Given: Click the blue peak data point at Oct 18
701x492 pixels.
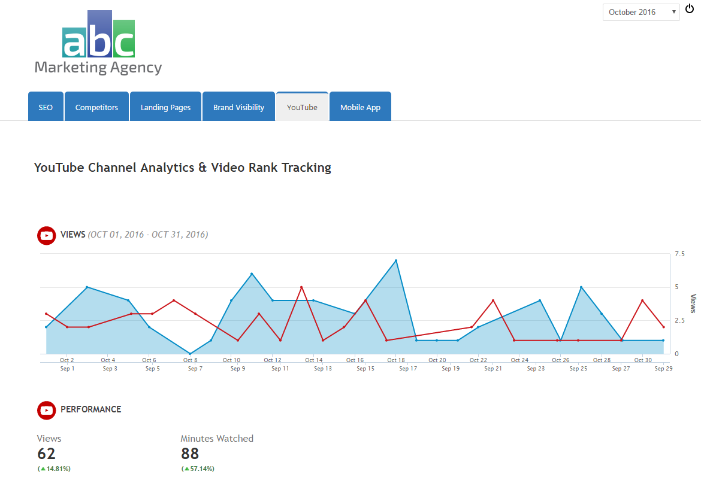Looking at the screenshot, I should coord(396,261).
